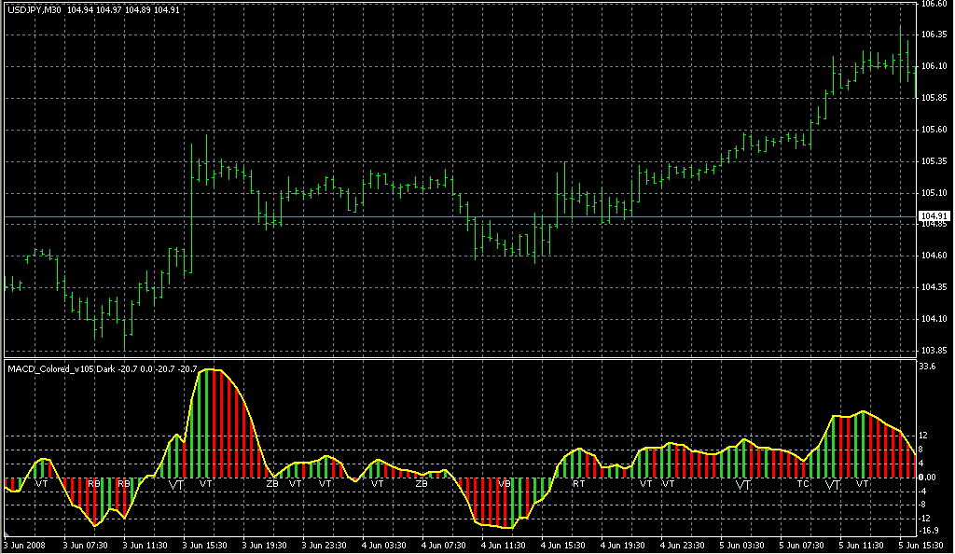Click the divider between chart and MACD panel
The width and height of the screenshot is (955, 554).
tap(457, 359)
